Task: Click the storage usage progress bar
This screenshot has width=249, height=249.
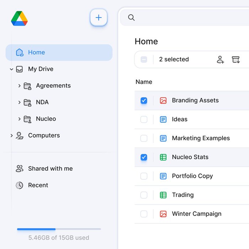Action: pos(59,229)
